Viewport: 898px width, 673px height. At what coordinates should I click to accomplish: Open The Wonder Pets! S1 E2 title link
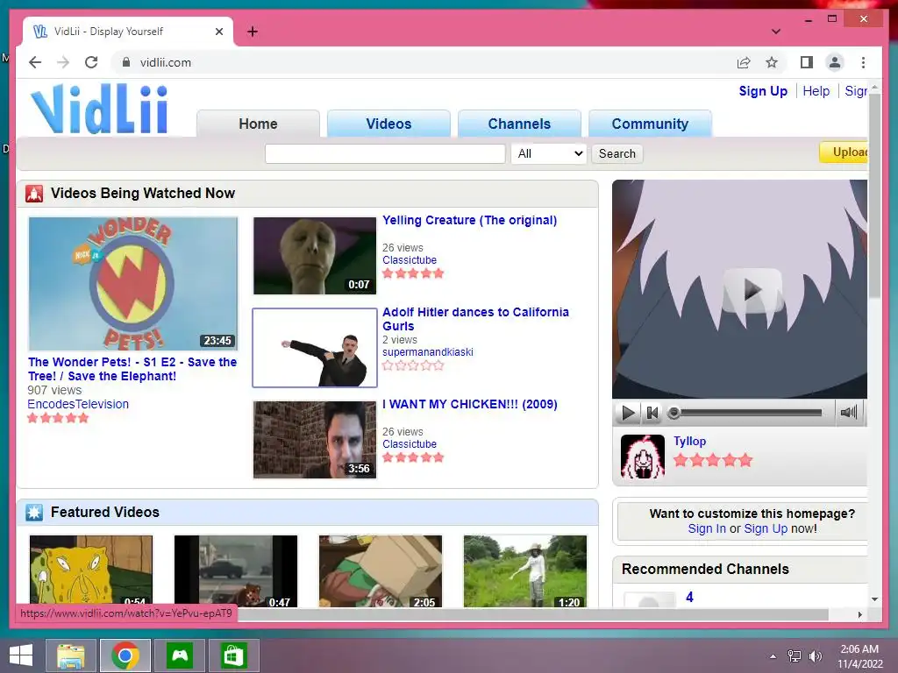click(x=132, y=369)
